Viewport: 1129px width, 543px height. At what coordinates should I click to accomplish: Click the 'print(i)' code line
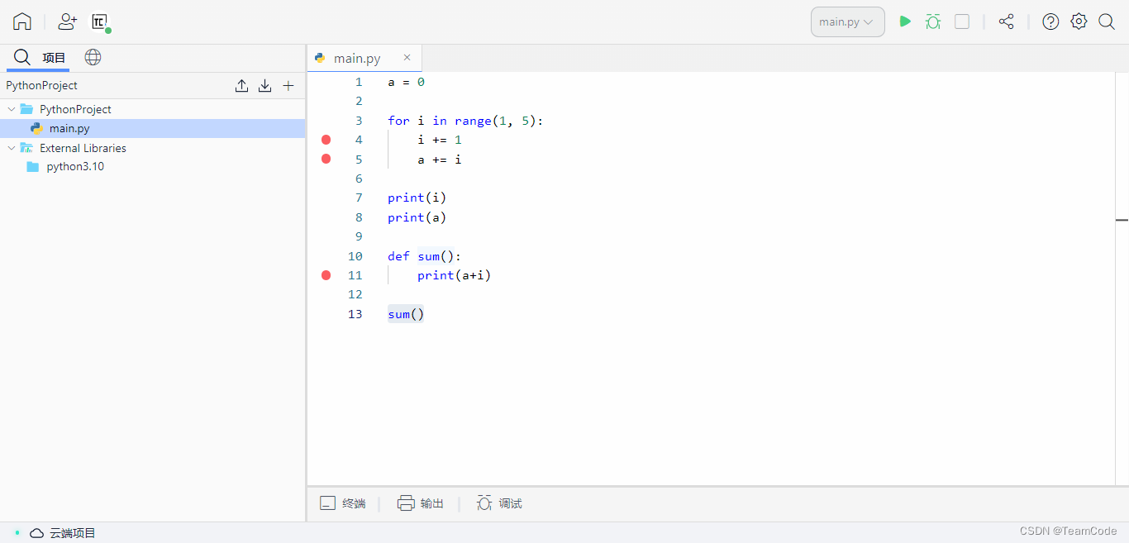click(417, 198)
